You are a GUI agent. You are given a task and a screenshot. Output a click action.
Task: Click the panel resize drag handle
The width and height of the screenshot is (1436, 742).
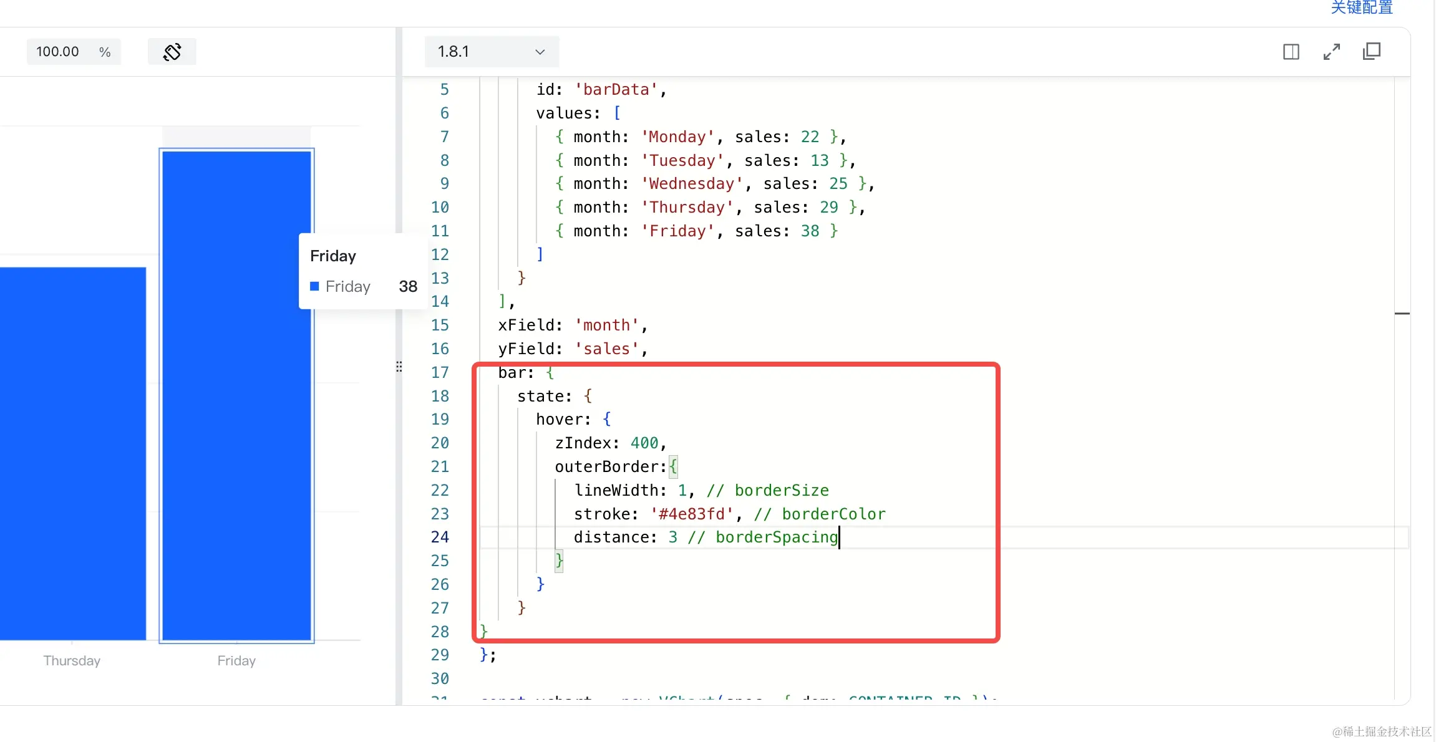point(399,367)
